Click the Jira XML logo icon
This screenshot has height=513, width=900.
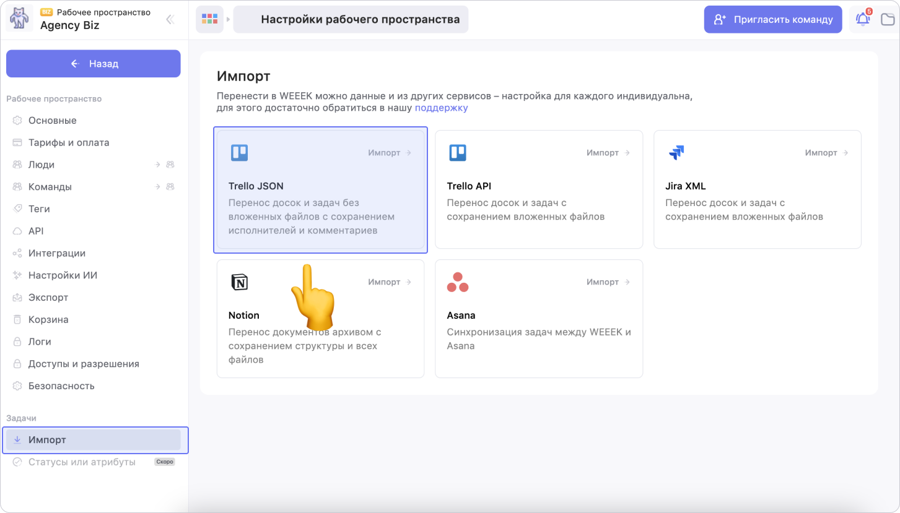point(676,153)
